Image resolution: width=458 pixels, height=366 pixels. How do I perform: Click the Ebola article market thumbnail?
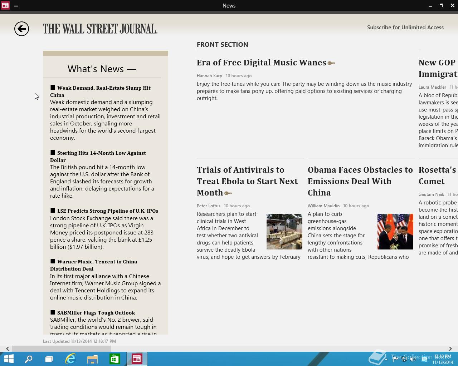[x=284, y=232]
